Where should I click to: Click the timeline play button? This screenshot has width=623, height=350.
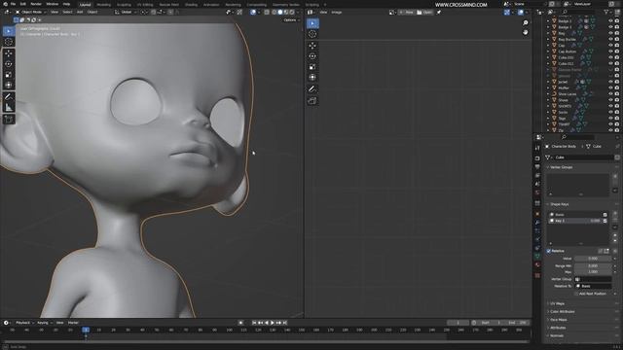[273, 323]
